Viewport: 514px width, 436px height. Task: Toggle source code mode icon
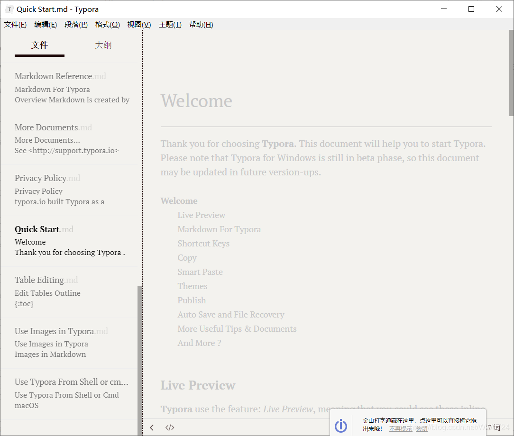point(170,427)
